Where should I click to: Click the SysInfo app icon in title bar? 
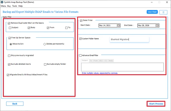(2, 2)
